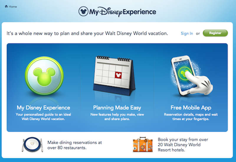Screen dimensions: 236x162
Task: Click the green Register button
Action: click(x=215, y=33)
